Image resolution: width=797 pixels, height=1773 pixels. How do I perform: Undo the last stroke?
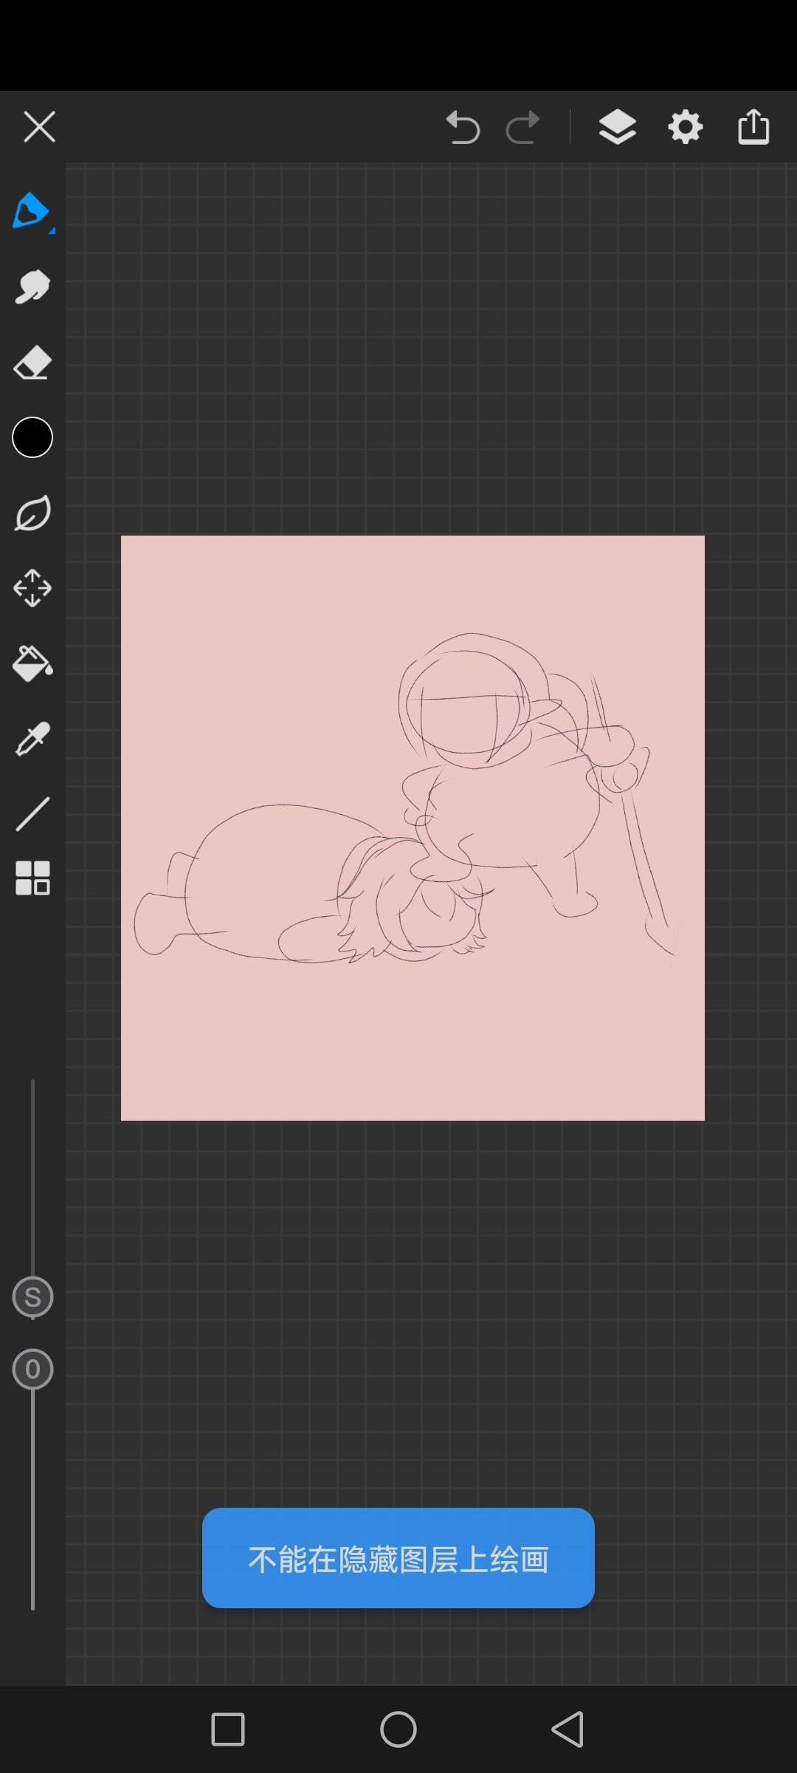(x=463, y=127)
